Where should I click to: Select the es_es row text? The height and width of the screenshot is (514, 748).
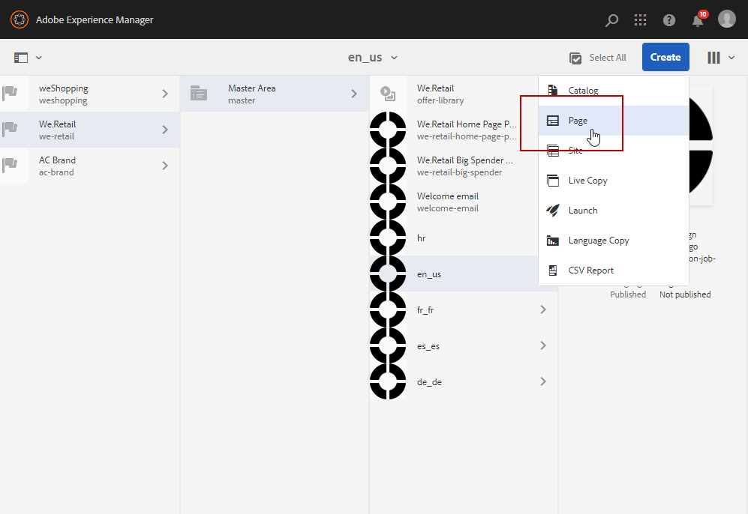(x=428, y=346)
